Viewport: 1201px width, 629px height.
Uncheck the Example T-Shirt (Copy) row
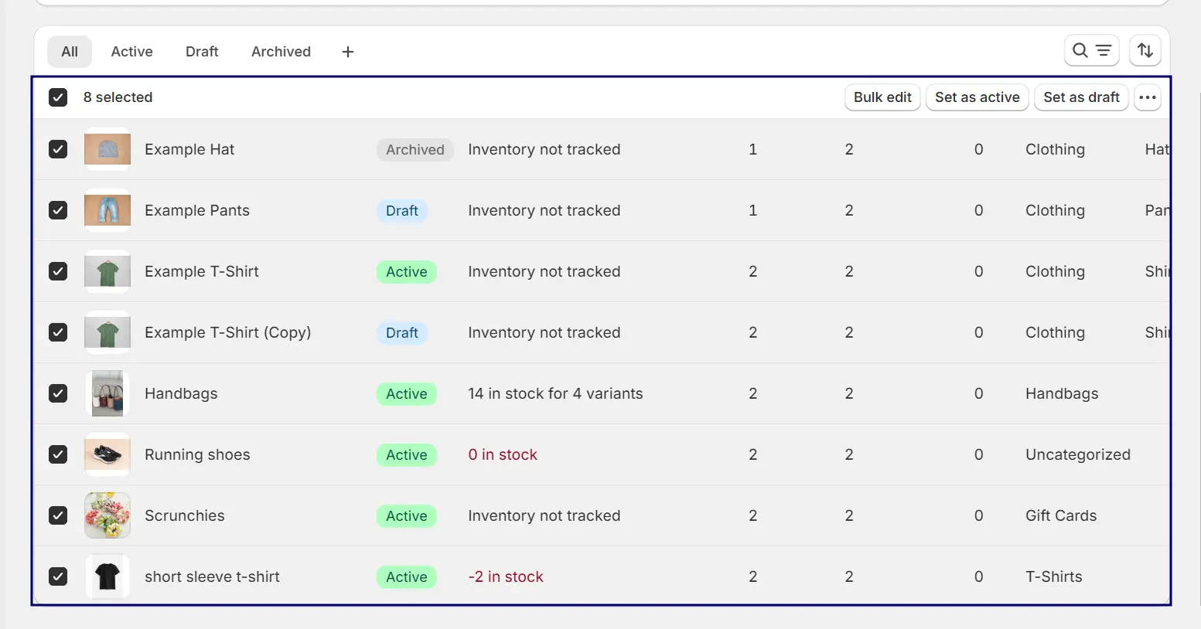tap(58, 332)
